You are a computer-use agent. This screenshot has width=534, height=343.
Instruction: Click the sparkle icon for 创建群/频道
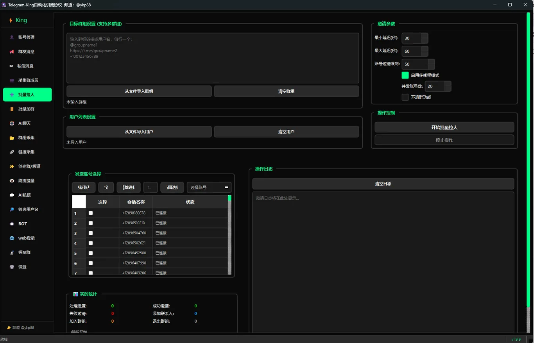click(x=12, y=166)
